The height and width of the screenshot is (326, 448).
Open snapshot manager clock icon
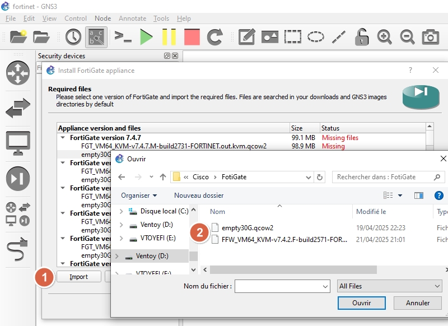tap(73, 37)
